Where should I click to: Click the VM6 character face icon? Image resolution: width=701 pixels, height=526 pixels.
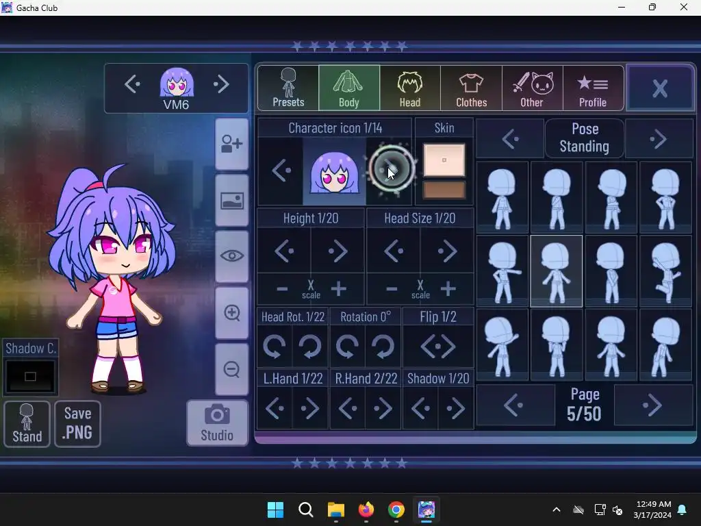[177, 82]
